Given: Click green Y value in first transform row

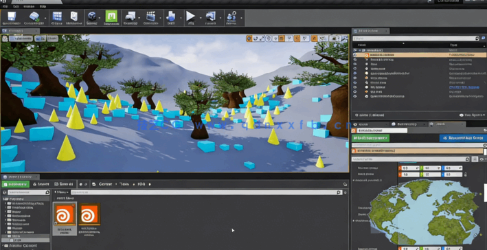Looking at the screenshot, I should pos(431,168).
